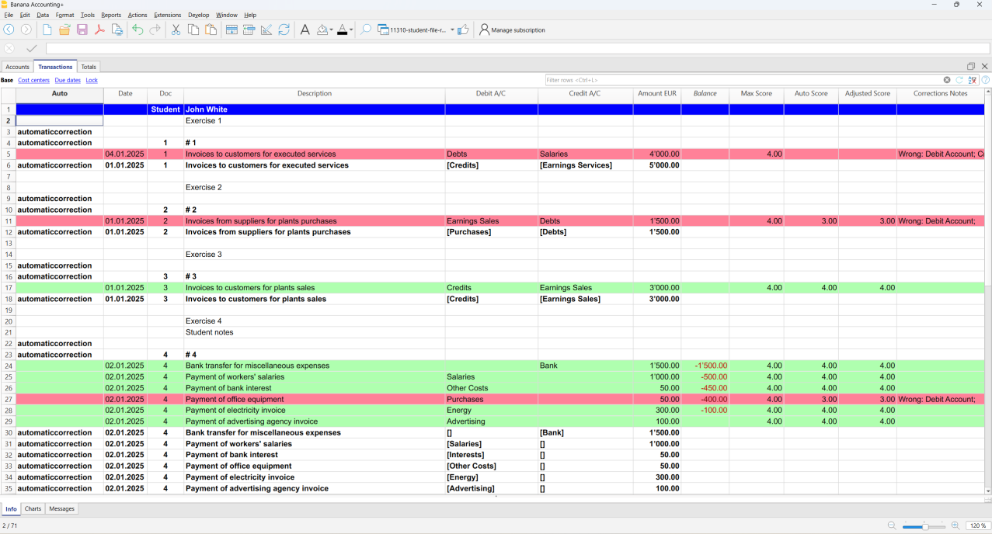Open the fill color dropdown arrow
The height and width of the screenshot is (534, 992).
331,30
